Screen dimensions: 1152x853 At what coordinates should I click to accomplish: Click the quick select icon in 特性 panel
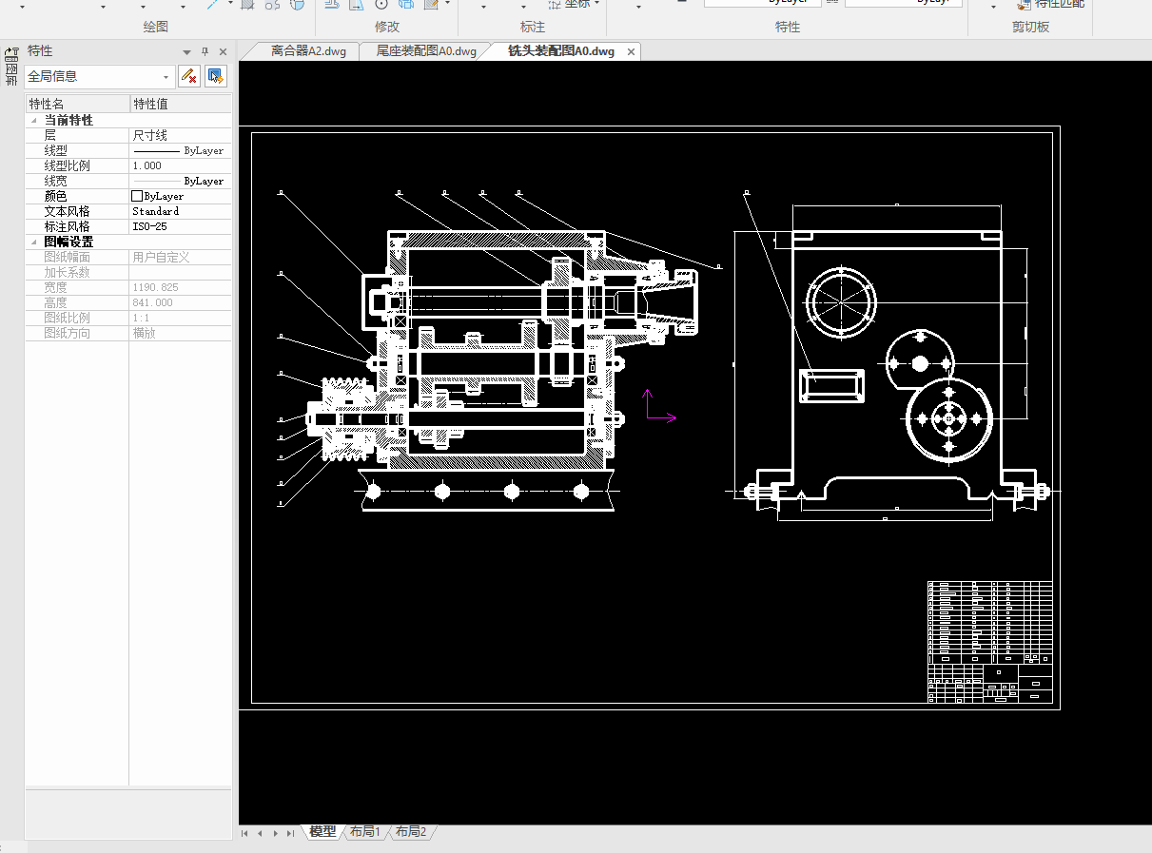pos(216,76)
